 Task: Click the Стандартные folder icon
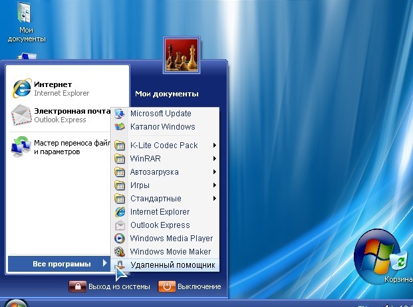pos(120,199)
